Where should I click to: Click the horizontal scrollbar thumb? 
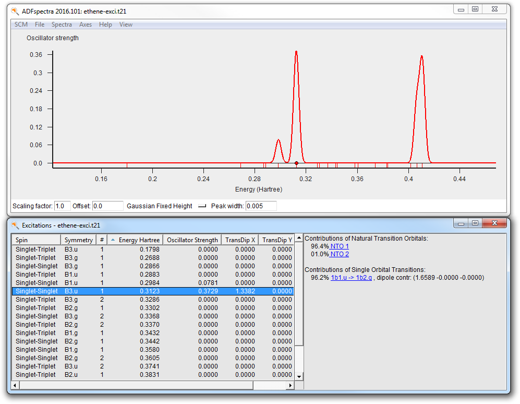click(x=136, y=385)
